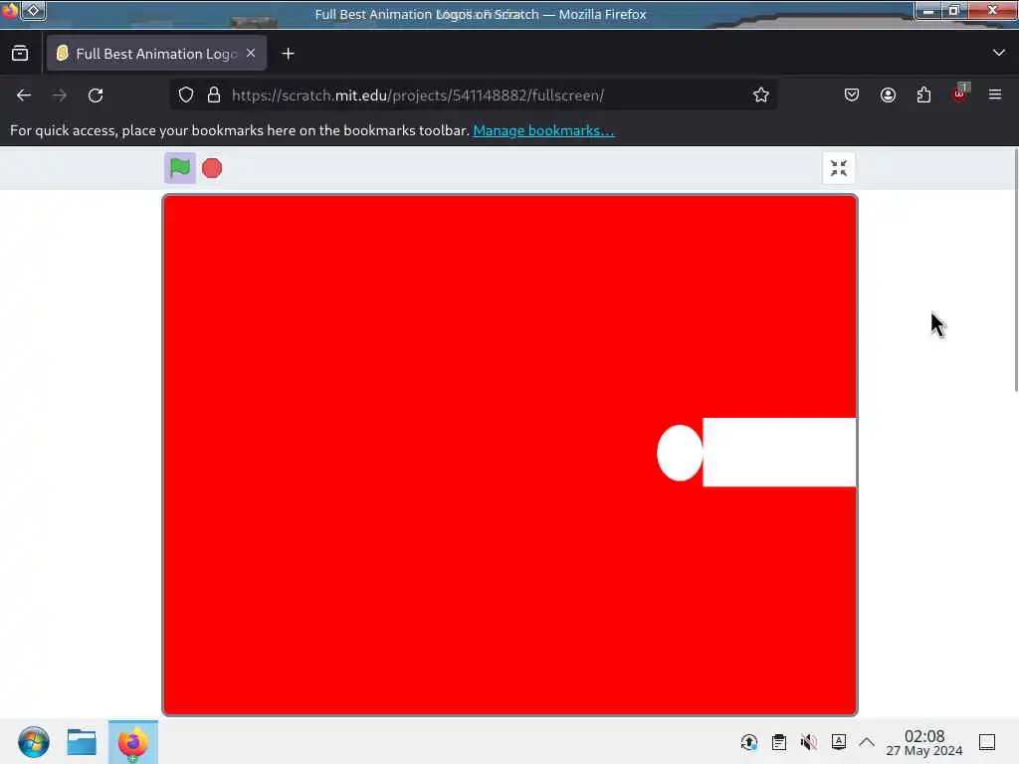Click the pin window icon in the title bar
This screenshot has width=1019, height=764.
tap(33, 10)
